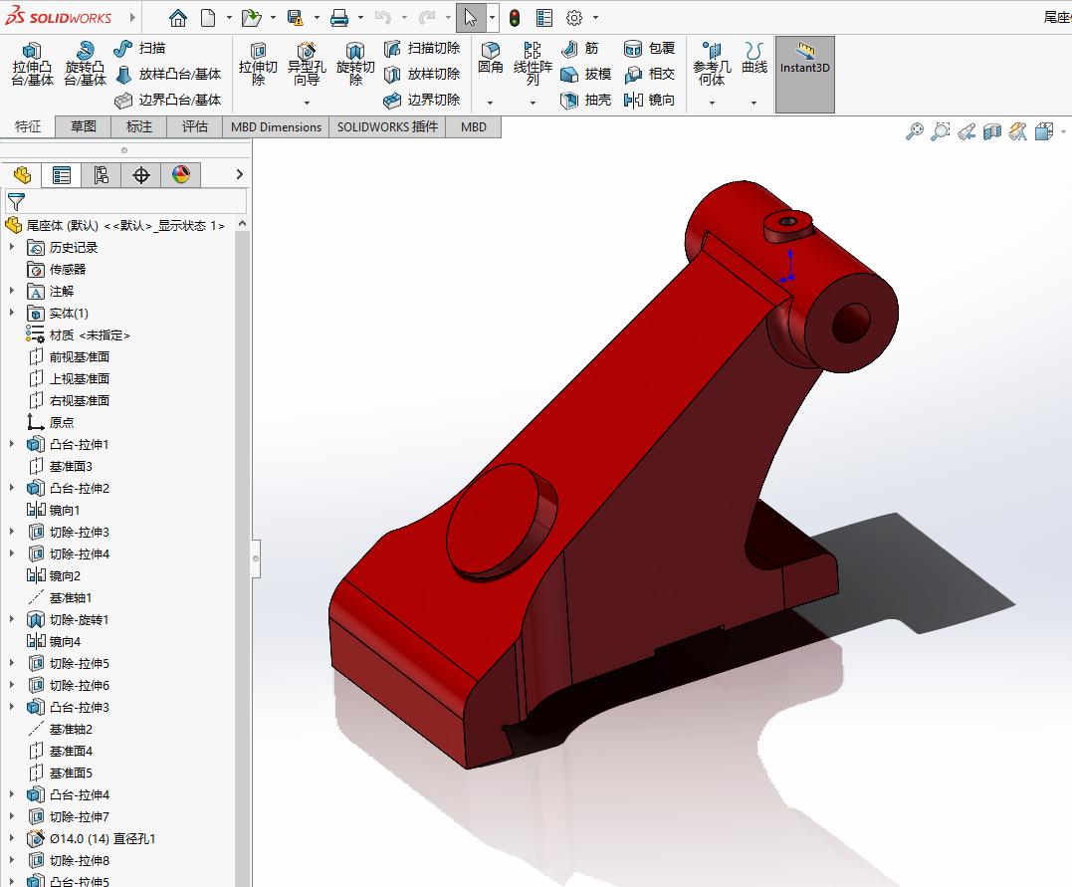
Task: Open Options gear icon
Action: click(x=574, y=18)
